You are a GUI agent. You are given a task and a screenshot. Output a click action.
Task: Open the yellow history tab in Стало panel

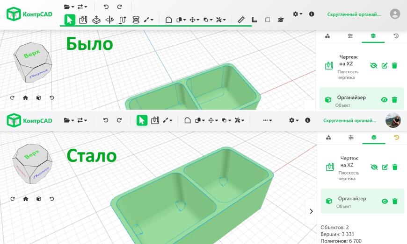point(396,137)
